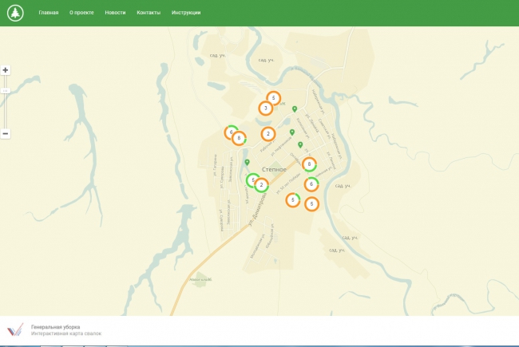This screenshot has width=519, height=347.
Task: Open the Контакты page link
Action: (149, 14)
